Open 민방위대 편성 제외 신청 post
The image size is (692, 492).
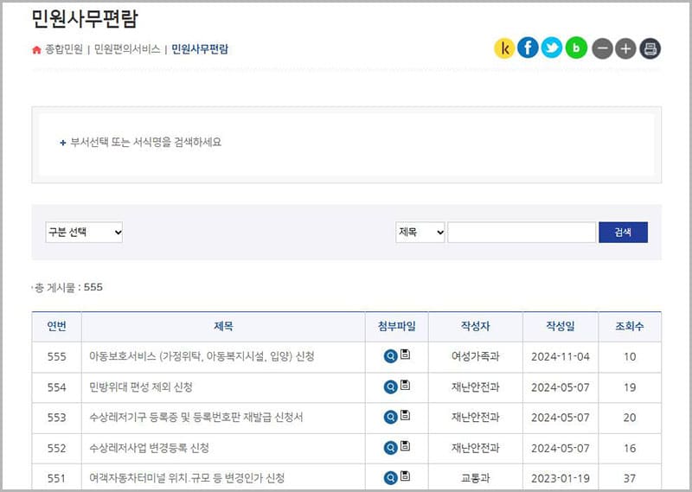140,387
